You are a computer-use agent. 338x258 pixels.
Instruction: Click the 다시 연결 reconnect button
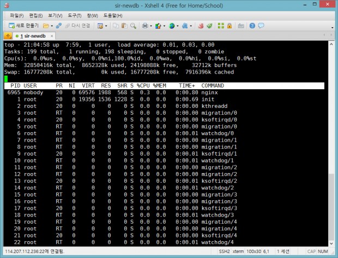(79, 26)
